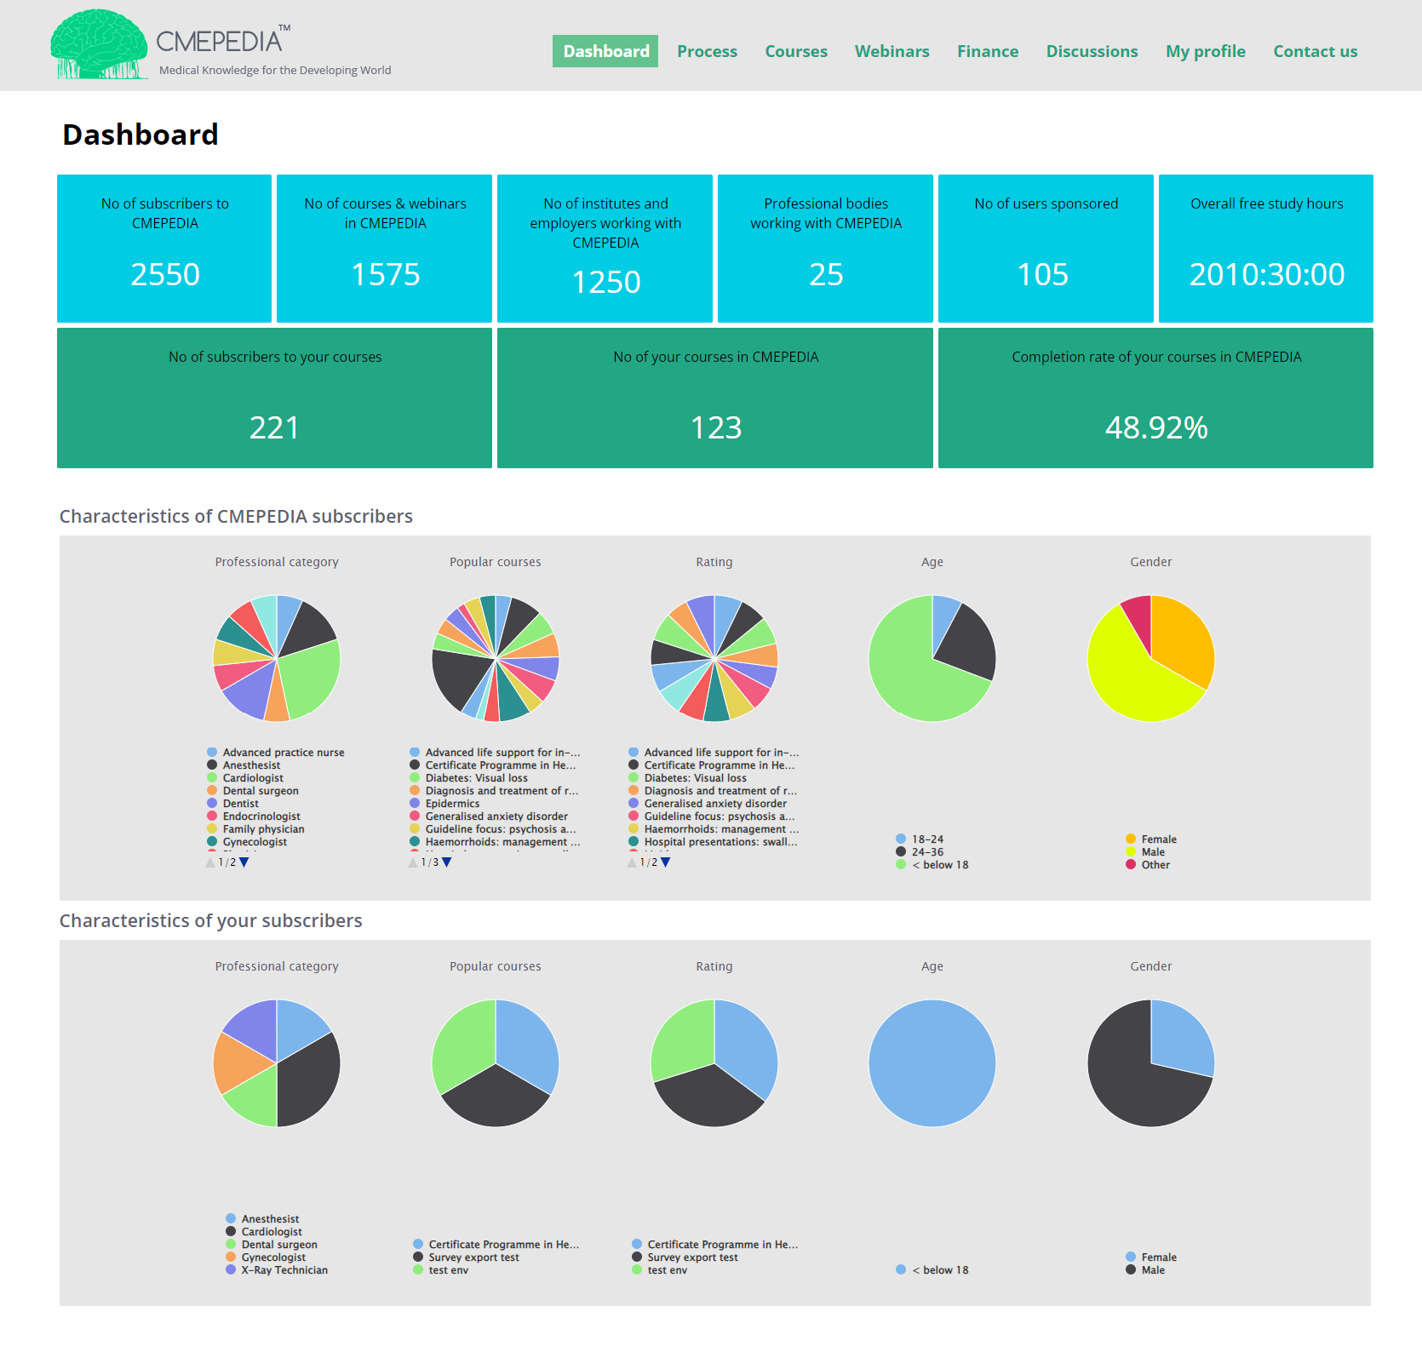Click the CMEPEDIA brain tree logo

pyautogui.click(x=99, y=44)
